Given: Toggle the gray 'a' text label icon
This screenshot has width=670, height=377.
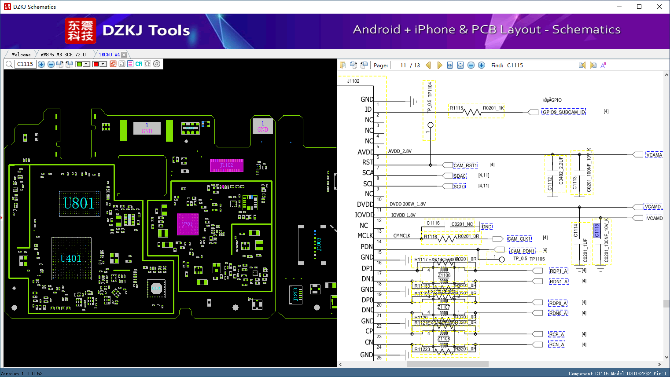Looking at the screenshot, I should click(122, 64).
